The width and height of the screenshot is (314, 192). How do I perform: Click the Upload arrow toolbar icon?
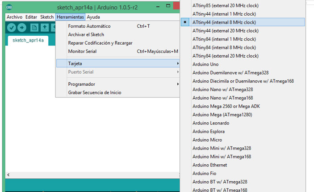22,28
